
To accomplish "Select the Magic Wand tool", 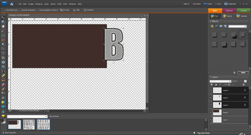I will pos(3,44).
